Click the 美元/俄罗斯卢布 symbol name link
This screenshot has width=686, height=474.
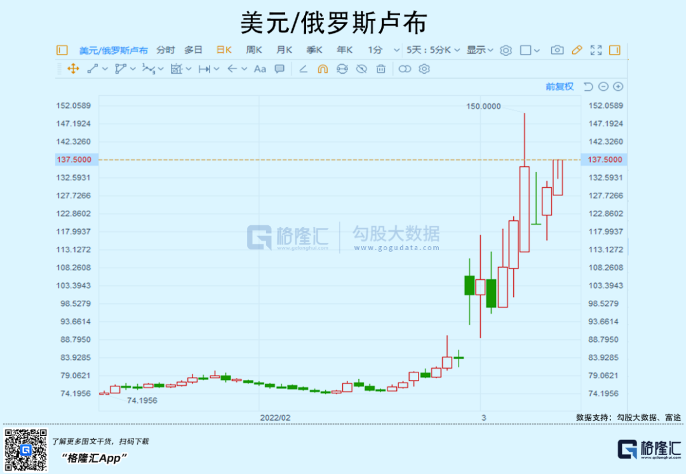point(113,50)
